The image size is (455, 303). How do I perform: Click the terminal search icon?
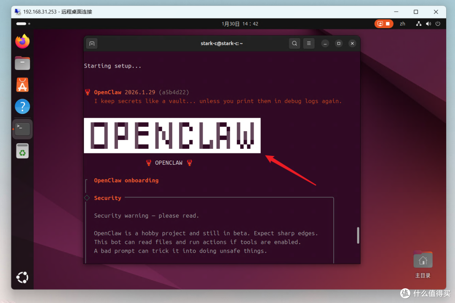coord(294,43)
